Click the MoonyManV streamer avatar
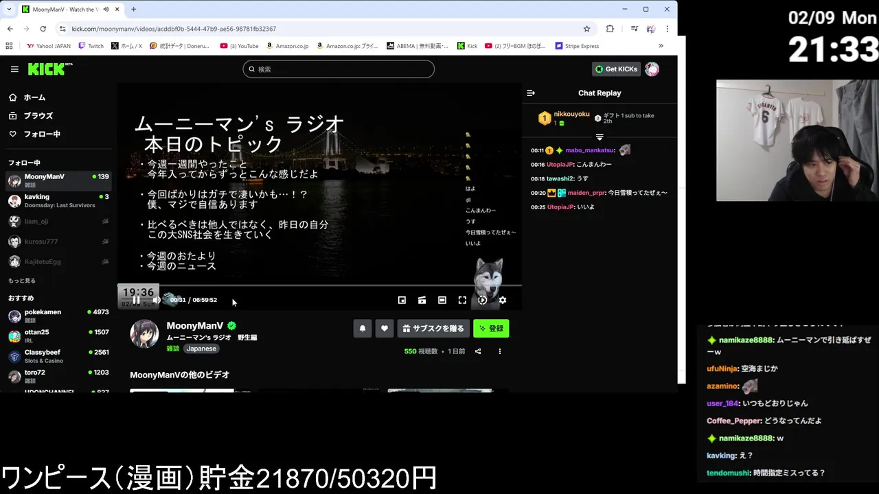 click(144, 334)
